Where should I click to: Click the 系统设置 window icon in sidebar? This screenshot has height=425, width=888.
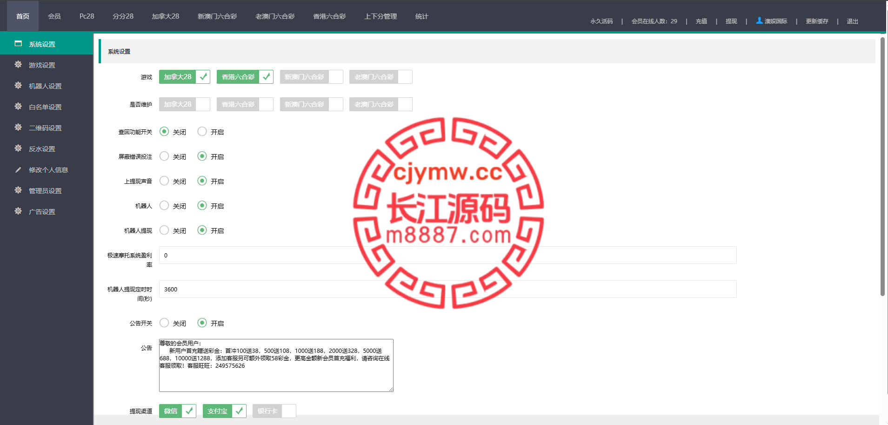(18, 44)
